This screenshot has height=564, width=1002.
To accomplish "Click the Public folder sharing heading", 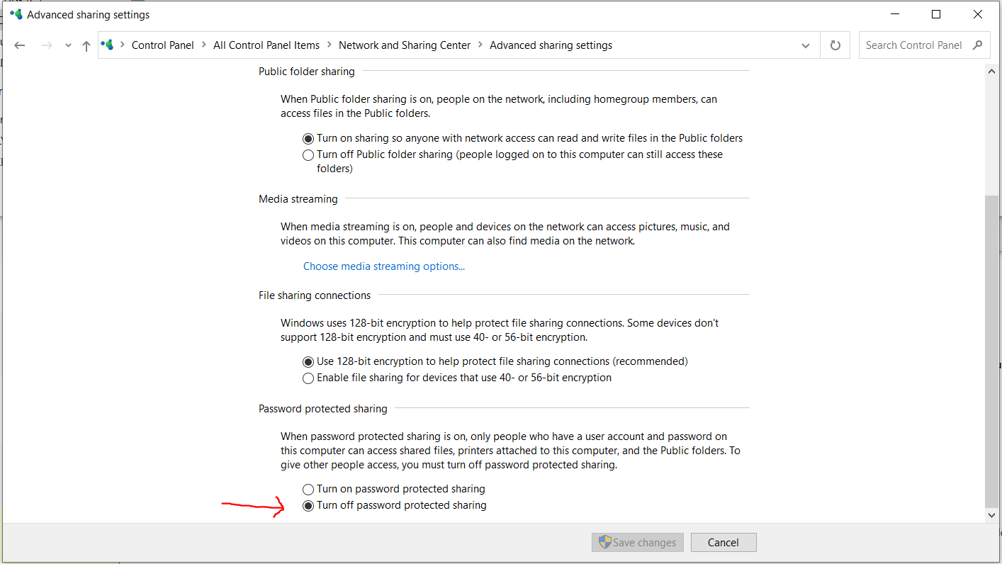I will point(307,71).
